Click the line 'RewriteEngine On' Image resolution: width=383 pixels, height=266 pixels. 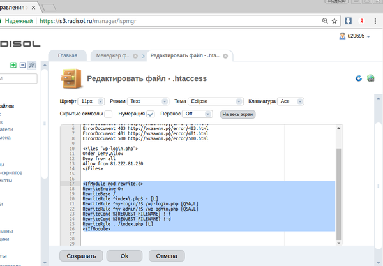click(103, 189)
